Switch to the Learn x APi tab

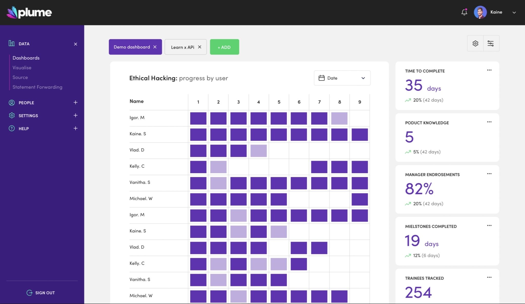click(x=183, y=47)
